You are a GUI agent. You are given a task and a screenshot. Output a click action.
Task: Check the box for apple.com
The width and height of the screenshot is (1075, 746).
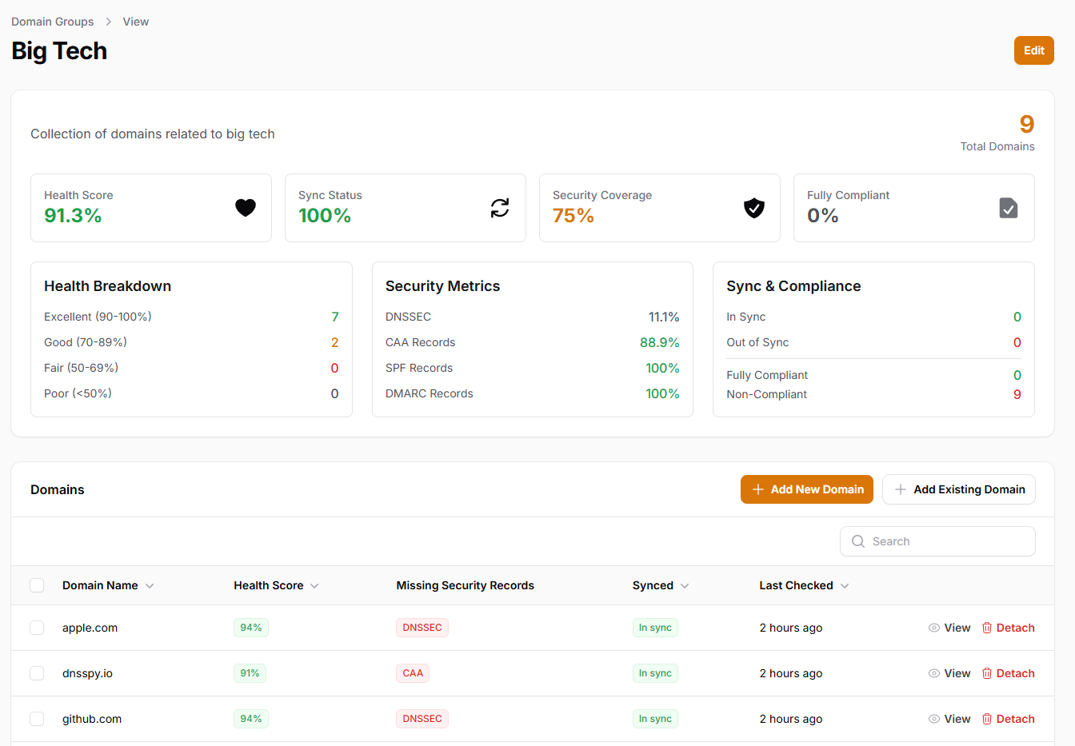[37, 628]
